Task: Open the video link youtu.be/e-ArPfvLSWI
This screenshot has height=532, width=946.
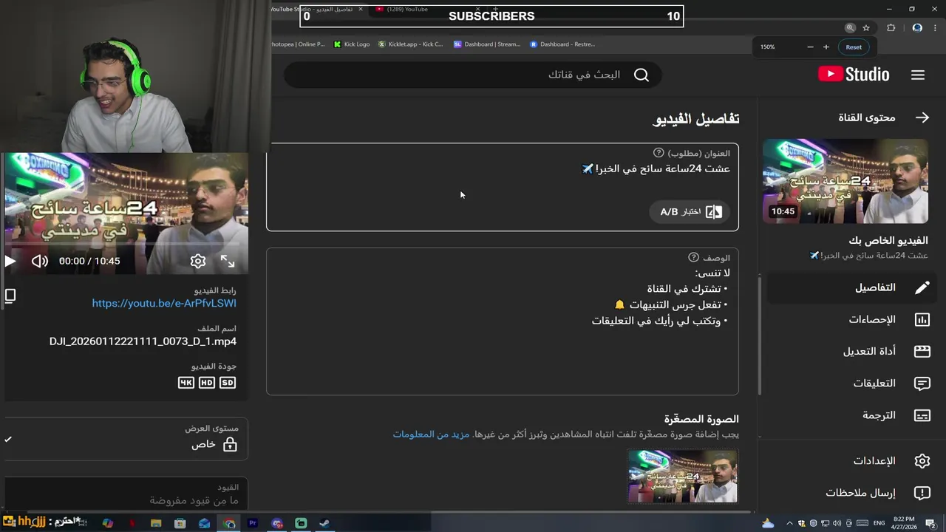Action: pos(164,303)
